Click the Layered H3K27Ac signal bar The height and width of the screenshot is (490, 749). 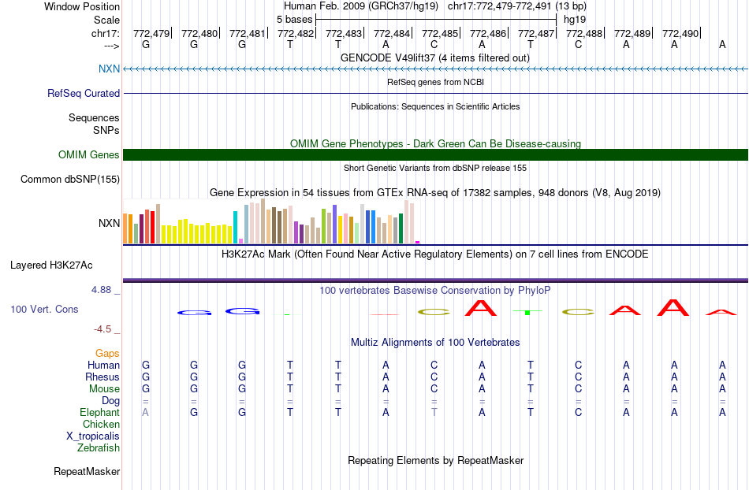coord(435,280)
